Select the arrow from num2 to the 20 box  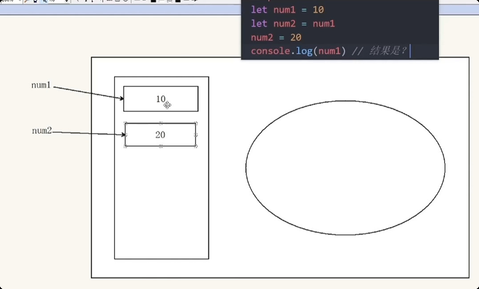point(89,133)
